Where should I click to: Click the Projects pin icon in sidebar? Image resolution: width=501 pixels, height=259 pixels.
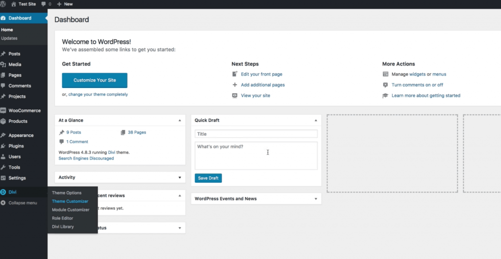[3, 96]
